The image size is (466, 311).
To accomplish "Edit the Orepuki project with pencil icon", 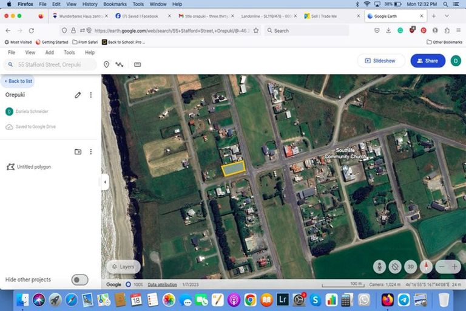I will coord(78,95).
